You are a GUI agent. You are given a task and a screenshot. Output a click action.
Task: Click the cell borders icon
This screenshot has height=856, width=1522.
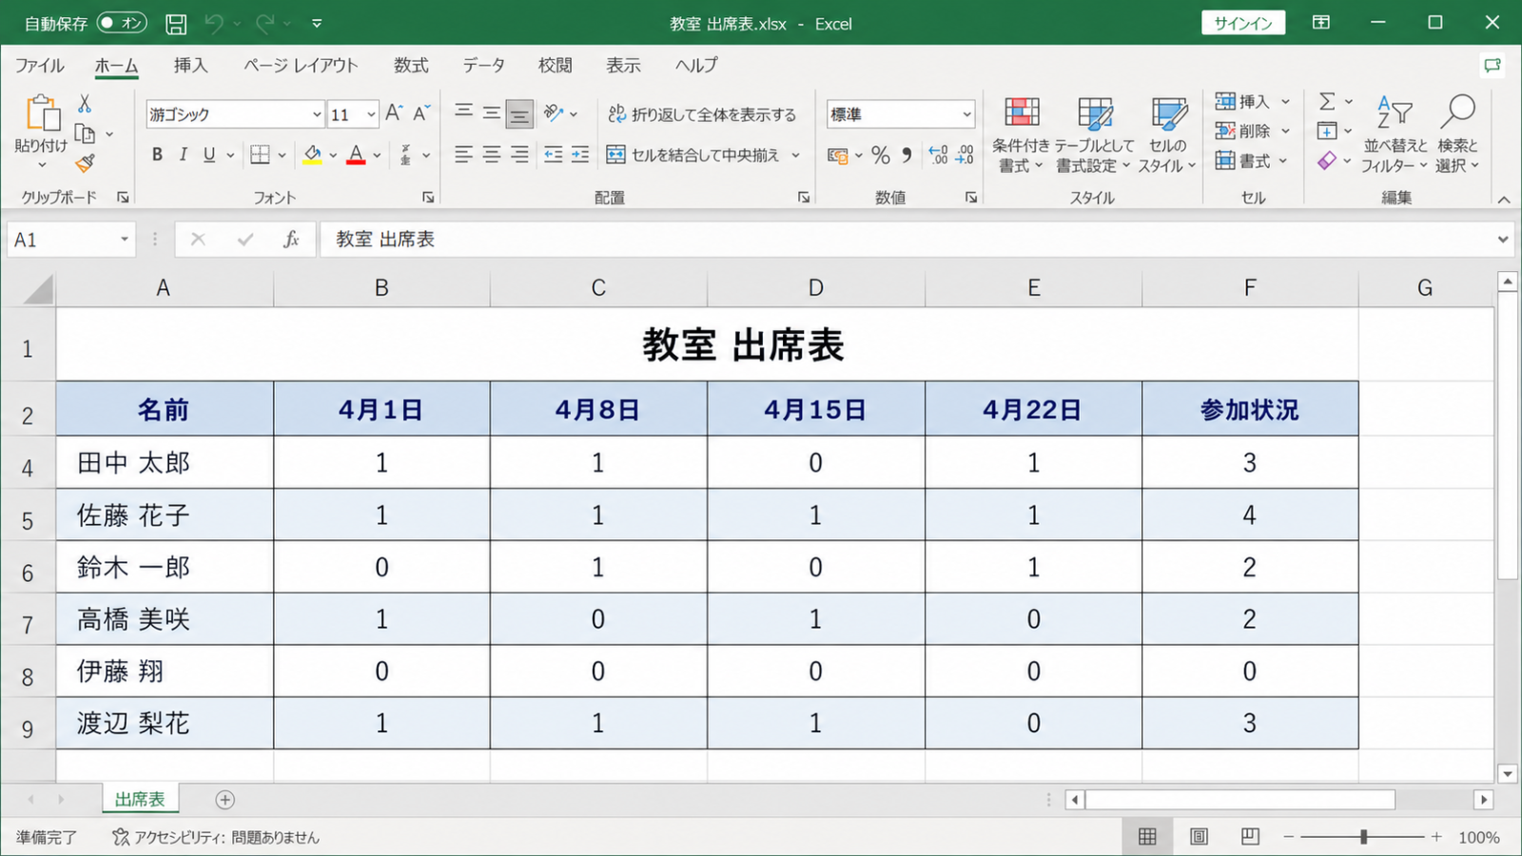(x=260, y=154)
